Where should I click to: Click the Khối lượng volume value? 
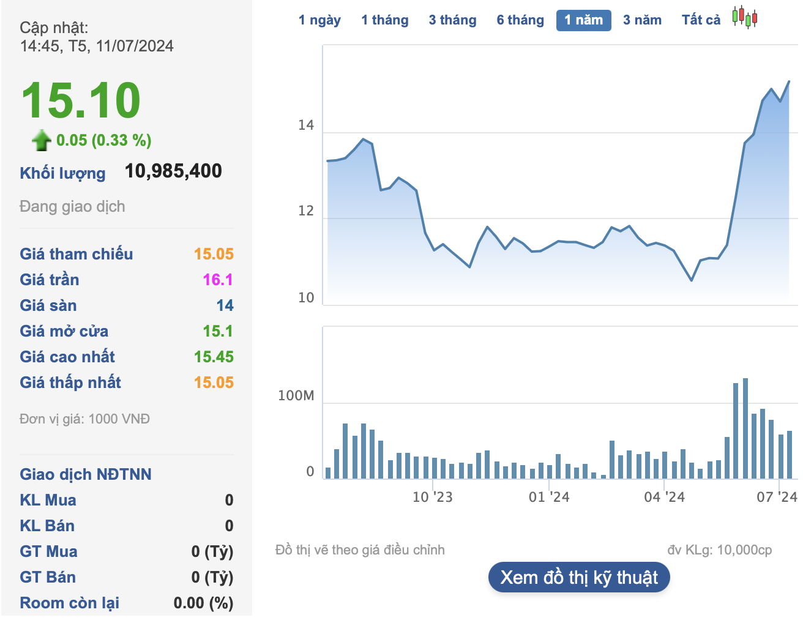click(x=173, y=171)
